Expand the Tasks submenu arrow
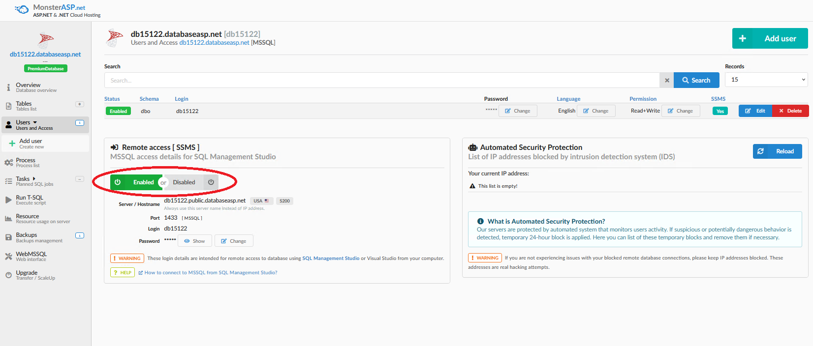 (x=34, y=179)
